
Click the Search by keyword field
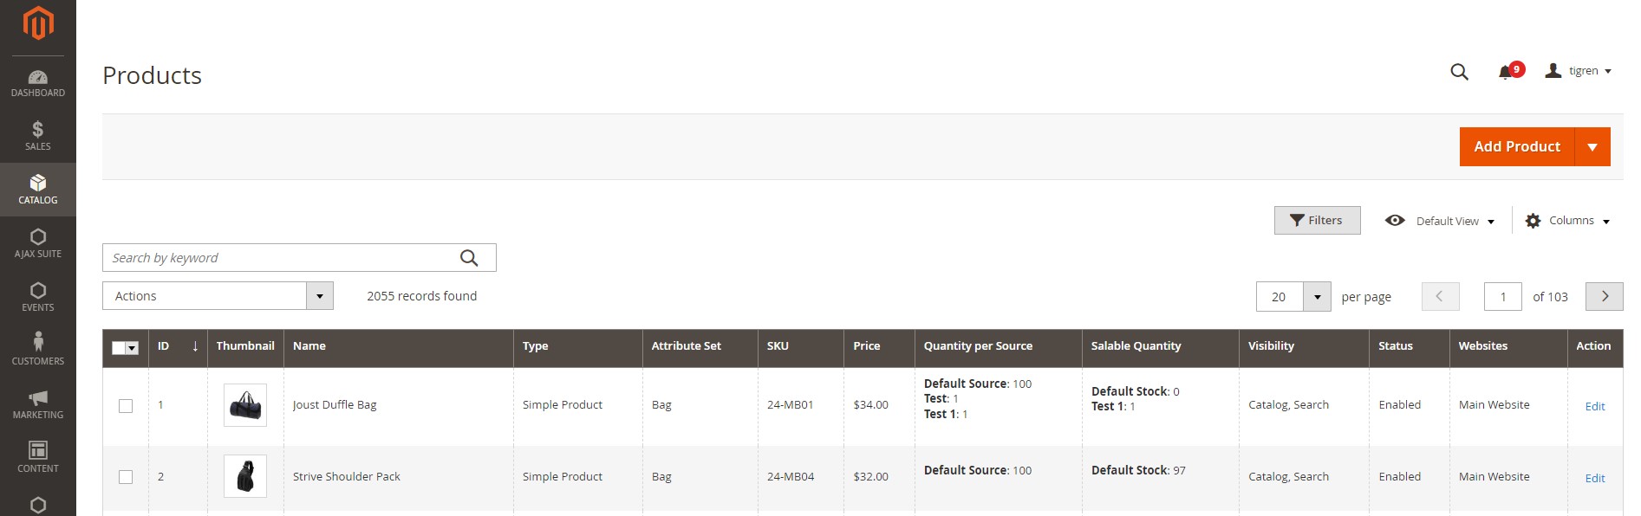point(282,258)
